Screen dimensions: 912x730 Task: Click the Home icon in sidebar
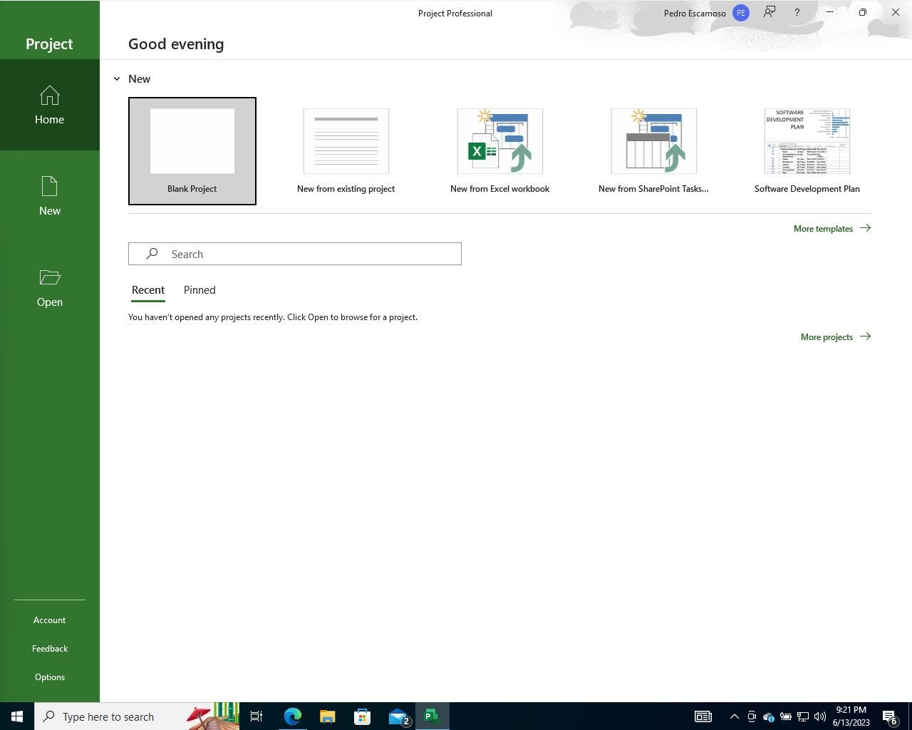tap(49, 96)
